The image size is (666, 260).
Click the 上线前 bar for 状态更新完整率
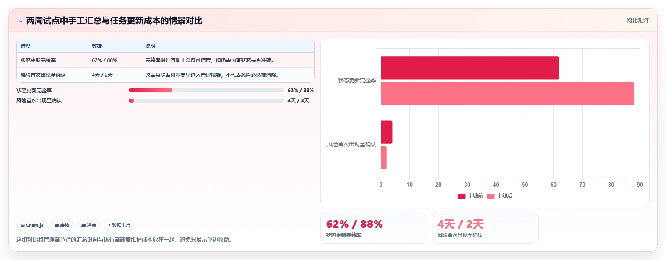tap(470, 68)
